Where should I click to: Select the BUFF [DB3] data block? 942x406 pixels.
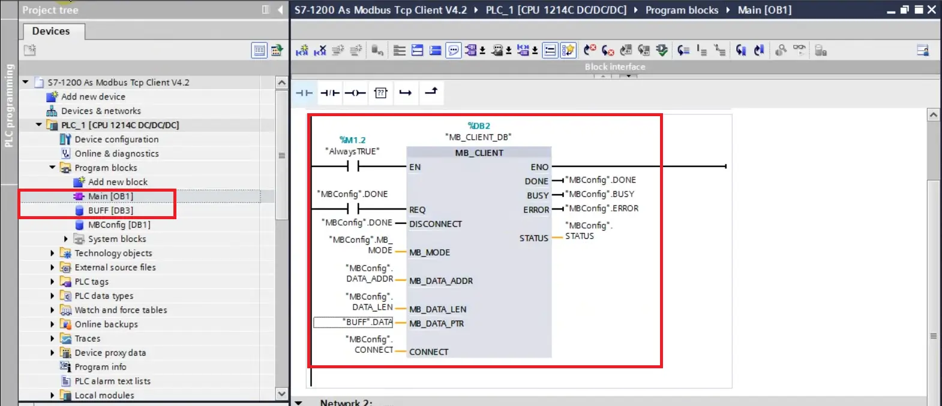pyautogui.click(x=110, y=210)
